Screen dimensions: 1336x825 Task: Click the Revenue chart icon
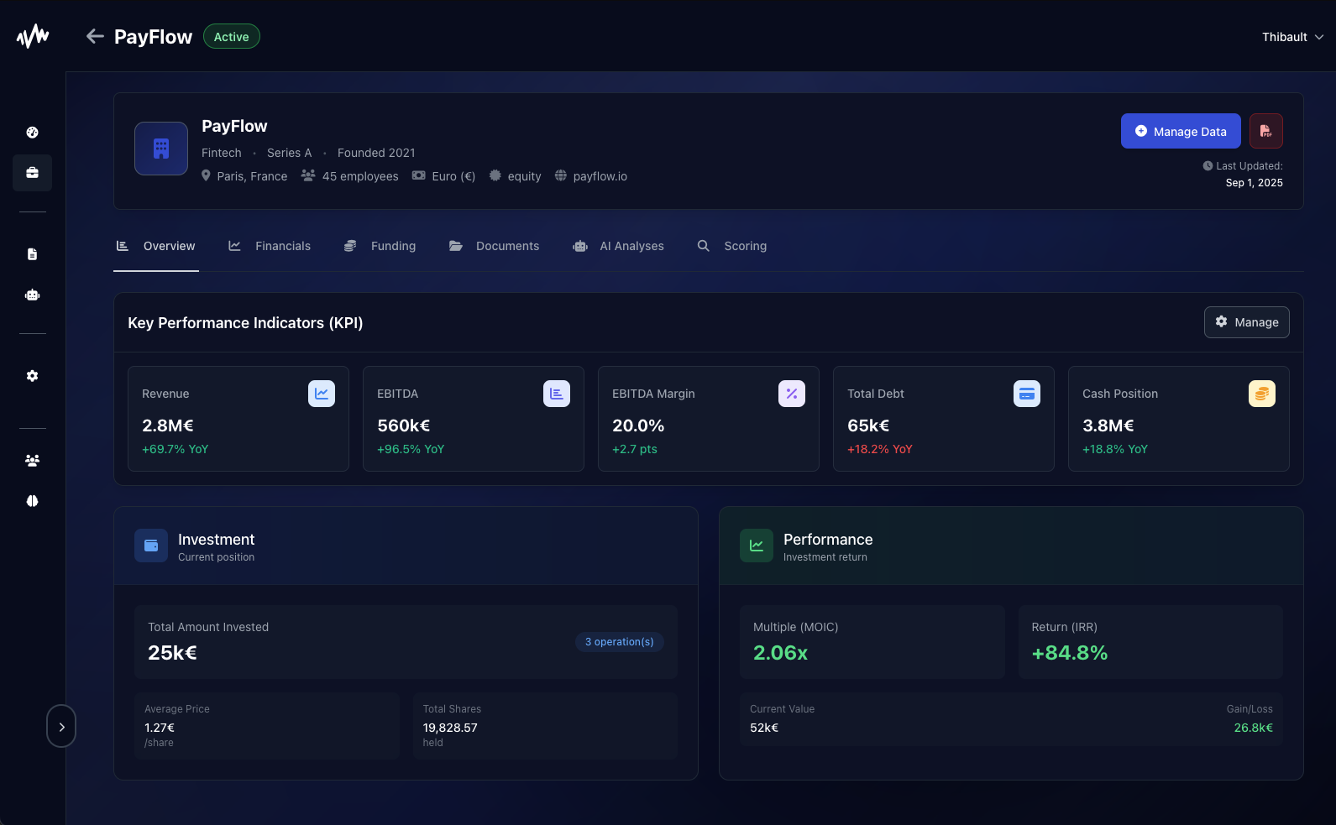[322, 394]
